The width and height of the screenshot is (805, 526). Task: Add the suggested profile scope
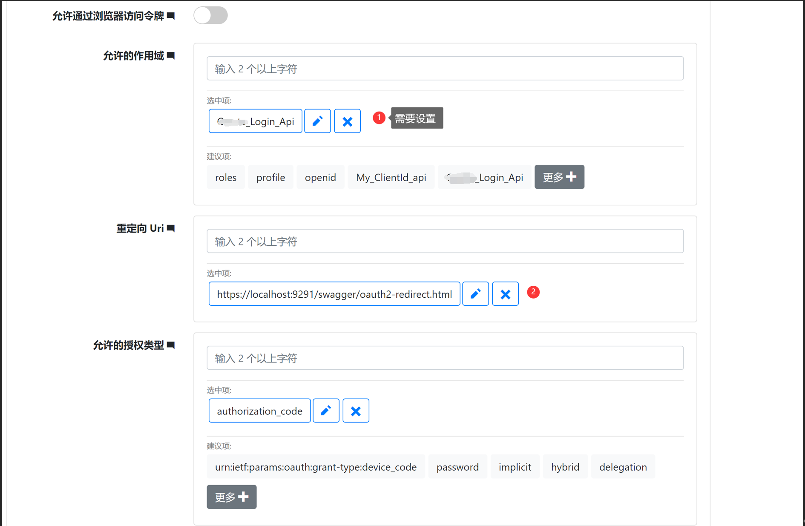click(x=270, y=177)
